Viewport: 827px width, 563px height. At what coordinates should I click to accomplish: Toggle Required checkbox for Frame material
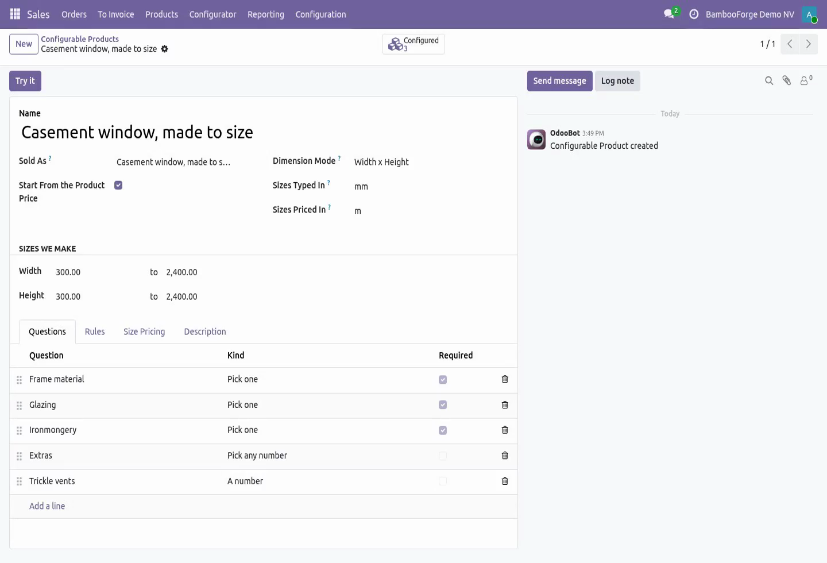pyautogui.click(x=443, y=380)
